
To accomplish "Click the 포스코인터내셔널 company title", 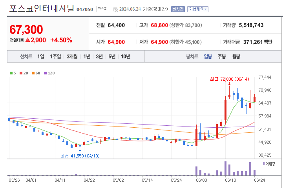I will point(42,9).
